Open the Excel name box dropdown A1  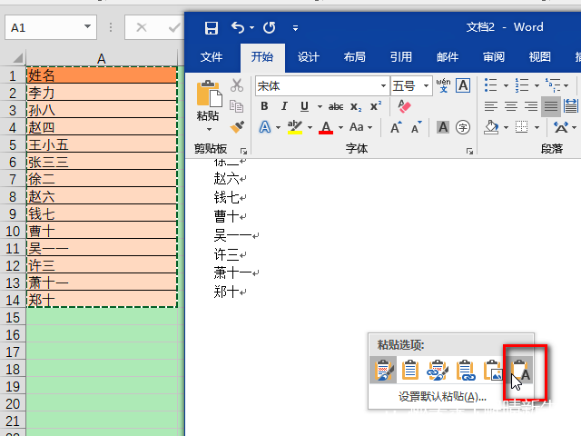(x=87, y=26)
